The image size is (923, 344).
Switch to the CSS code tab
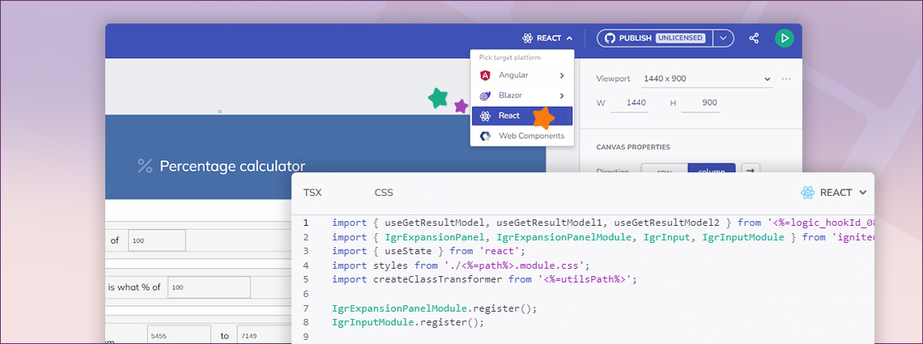coord(384,193)
